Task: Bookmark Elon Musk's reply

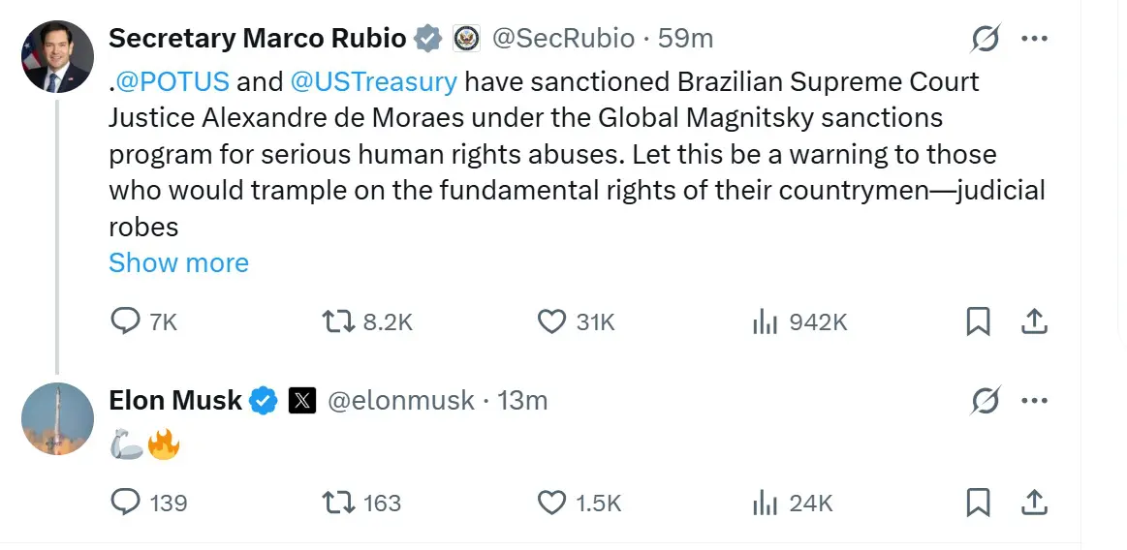Action: (x=978, y=503)
